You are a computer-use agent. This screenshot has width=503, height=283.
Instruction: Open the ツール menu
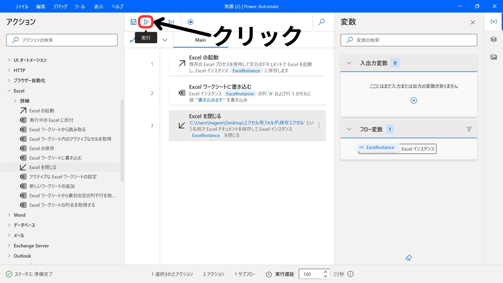coord(80,7)
